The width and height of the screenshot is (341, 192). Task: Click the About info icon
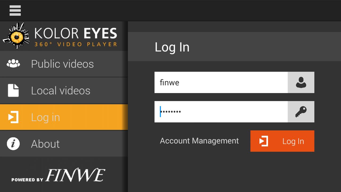tap(13, 144)
